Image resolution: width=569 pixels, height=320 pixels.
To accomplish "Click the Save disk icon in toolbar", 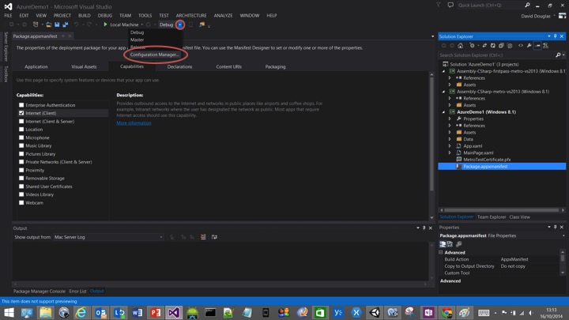I will point(57,24).
